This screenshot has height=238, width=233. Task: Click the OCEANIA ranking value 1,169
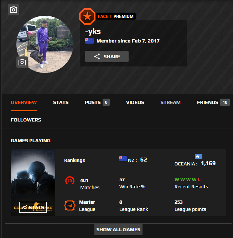point(208,163)
